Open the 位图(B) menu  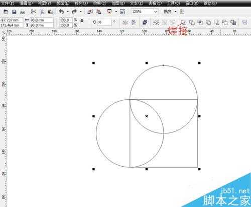tap(118, 3)
